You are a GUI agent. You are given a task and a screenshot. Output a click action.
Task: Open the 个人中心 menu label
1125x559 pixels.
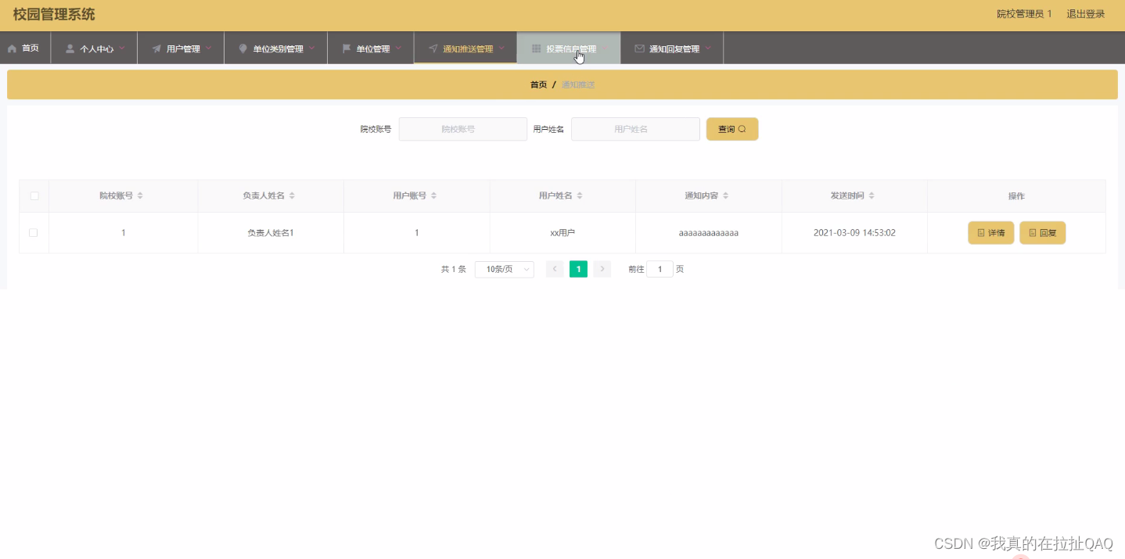[x=97, y=48]
